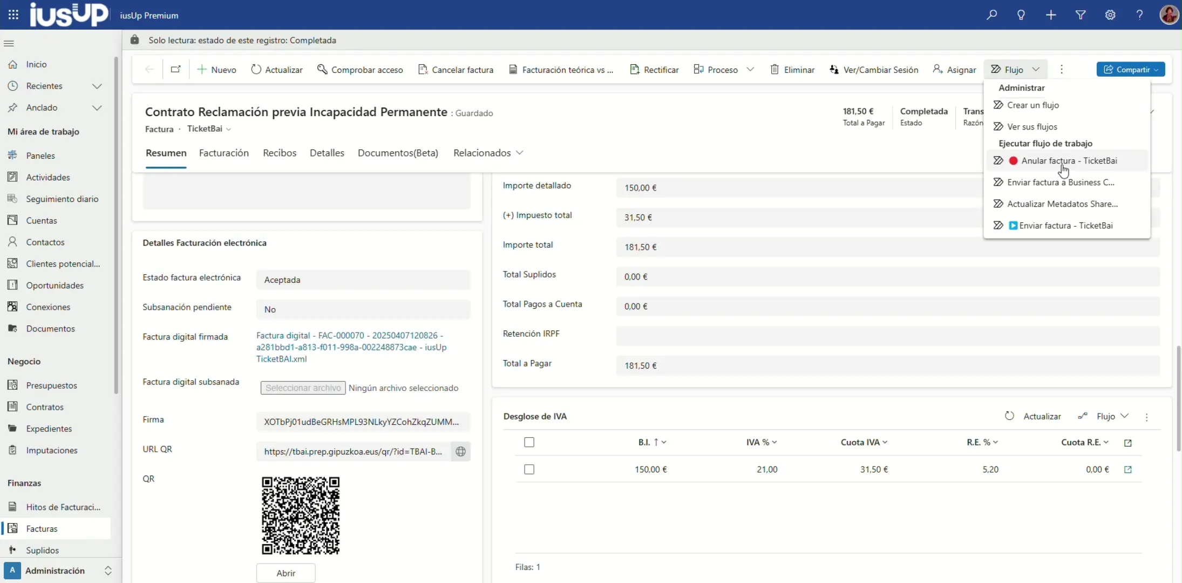Collapse the left navigation hamburger toggle
This screenshot has width=1182, height=583.
click(9, 44)
